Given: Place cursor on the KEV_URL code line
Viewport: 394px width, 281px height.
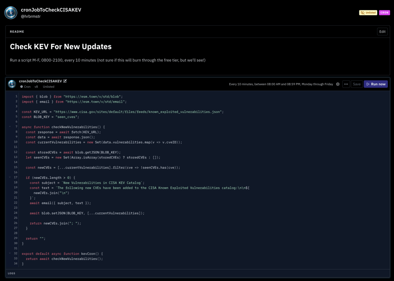Looking at the screenshot, I should coord(122,111).
